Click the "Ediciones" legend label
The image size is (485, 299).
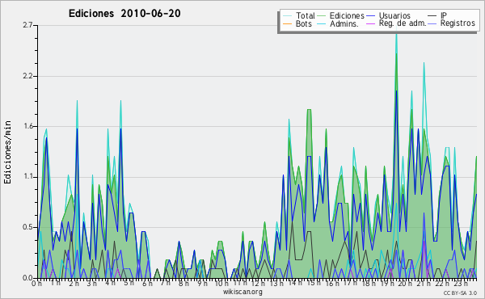pyautogui.click(x=347, y=15)
